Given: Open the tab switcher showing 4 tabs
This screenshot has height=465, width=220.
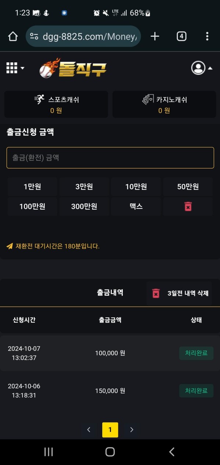Looking at the screenshot, I should pos(181,36).
